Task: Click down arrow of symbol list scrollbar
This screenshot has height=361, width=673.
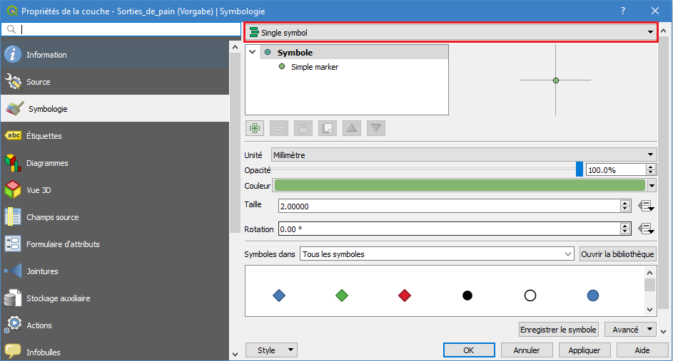Action: (x=650, y=310)
